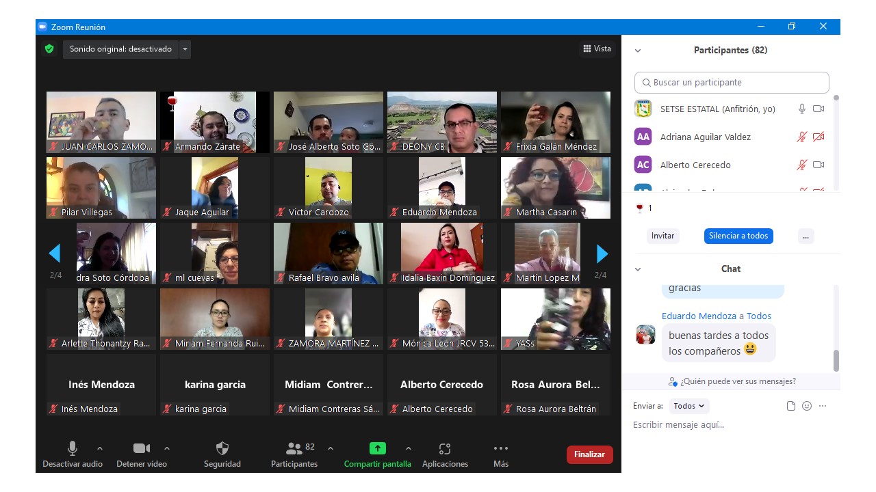876x492 pixels.
Task: Click the AC avatar for Alberto Cerecedo
Action: coord(643,165)
